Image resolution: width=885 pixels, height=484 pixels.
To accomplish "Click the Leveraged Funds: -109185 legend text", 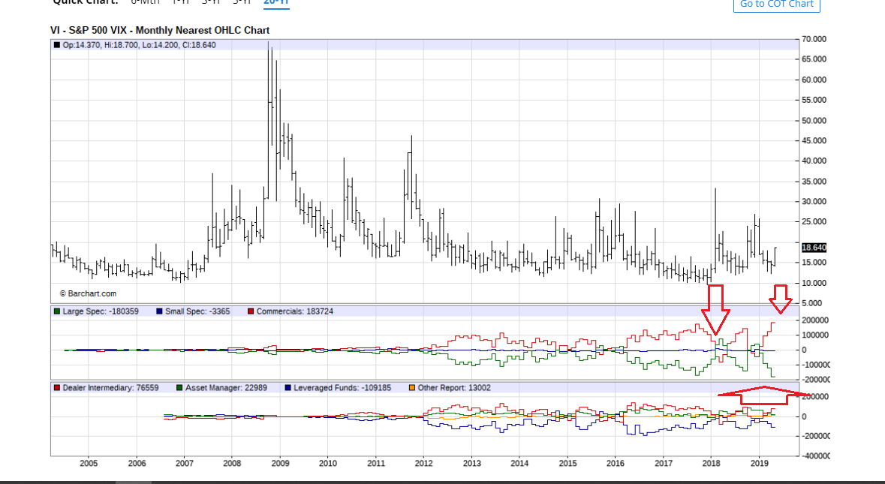I will tap(342, 388).
